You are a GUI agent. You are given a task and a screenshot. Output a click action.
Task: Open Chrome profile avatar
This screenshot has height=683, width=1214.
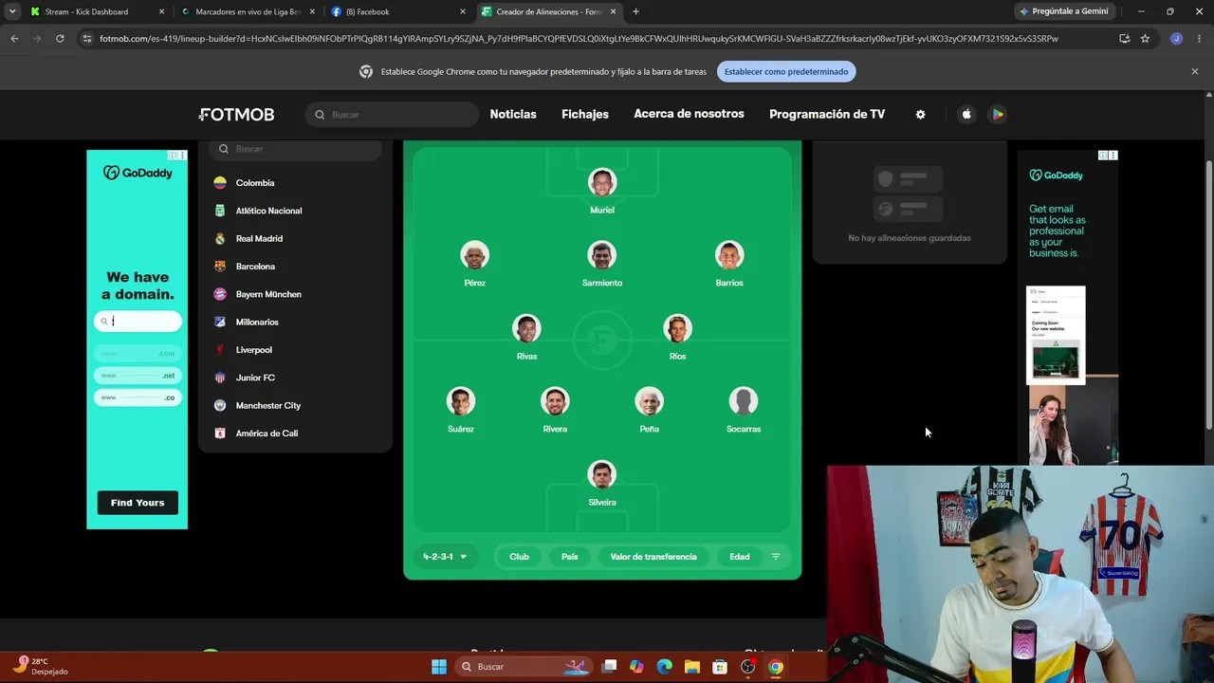(x=1176, y=39)
